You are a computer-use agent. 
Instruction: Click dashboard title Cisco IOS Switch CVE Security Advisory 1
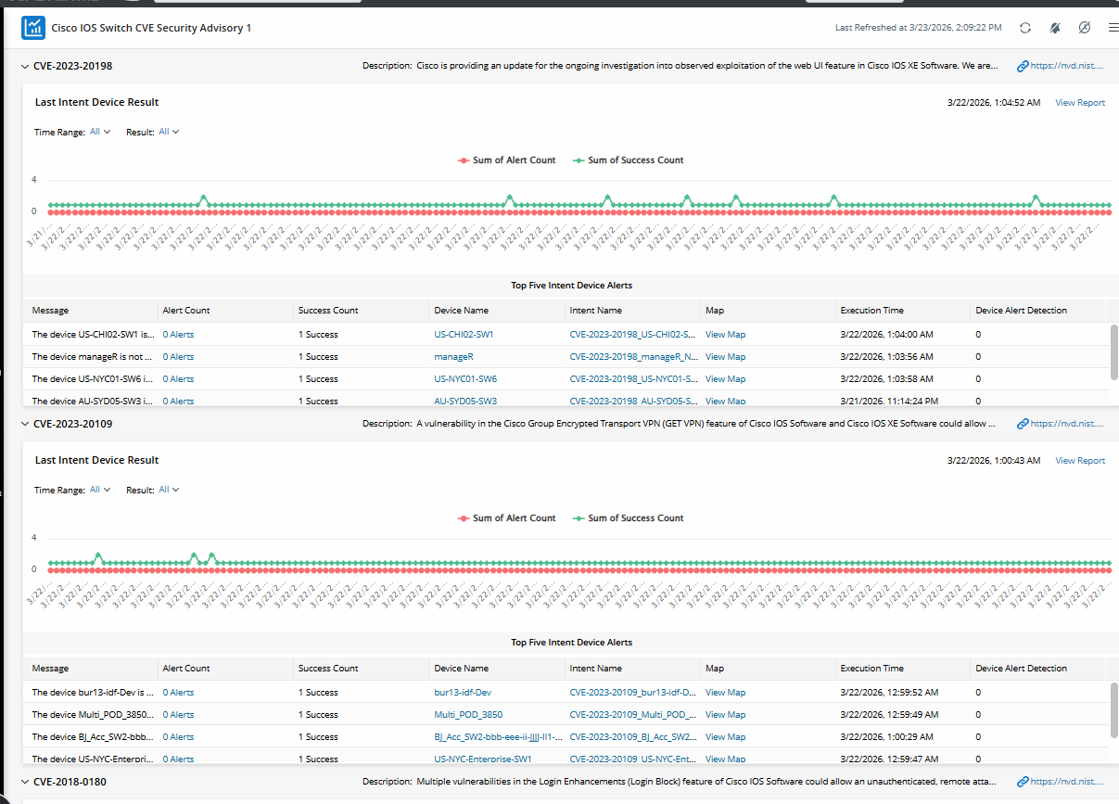151,28
